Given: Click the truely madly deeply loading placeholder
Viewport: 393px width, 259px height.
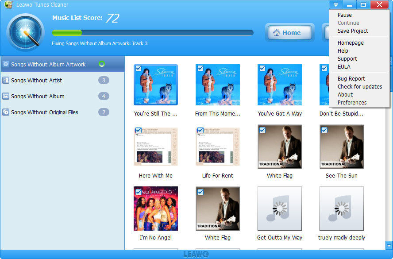Looking at the screenshot, I should pos(341,209).
